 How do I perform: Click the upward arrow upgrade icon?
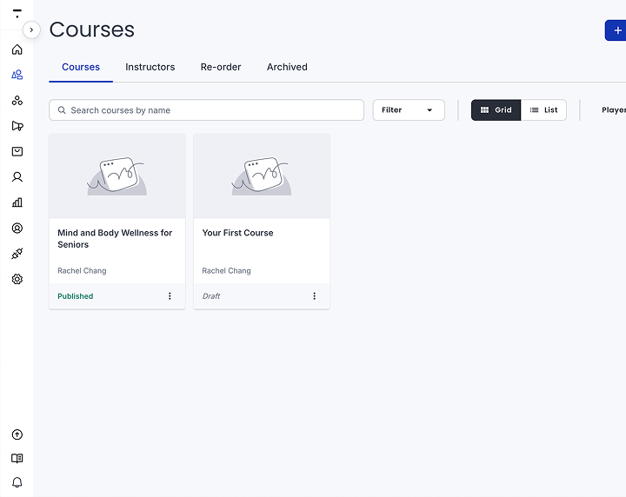pos(17,434)
